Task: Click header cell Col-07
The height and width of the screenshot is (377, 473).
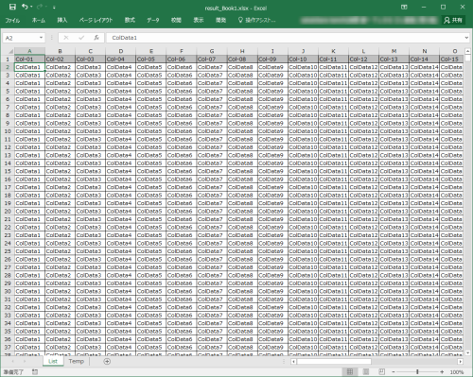Action: (212, 59)
